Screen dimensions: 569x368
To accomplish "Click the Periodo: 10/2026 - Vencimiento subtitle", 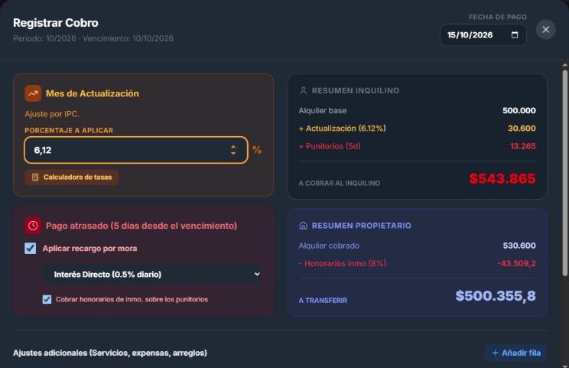I will 93,38.
